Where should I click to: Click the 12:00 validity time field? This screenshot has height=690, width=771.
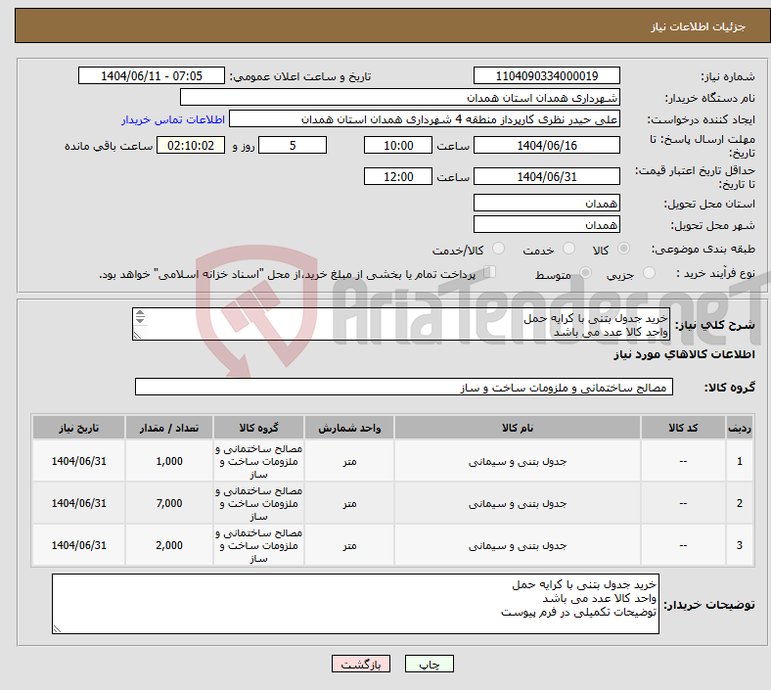coord(398,176)
